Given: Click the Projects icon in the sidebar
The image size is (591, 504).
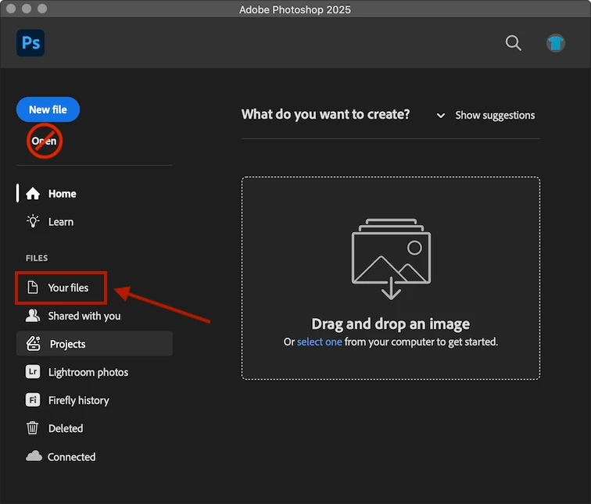Looking at the screenshot, I should (x=33, y=344).
